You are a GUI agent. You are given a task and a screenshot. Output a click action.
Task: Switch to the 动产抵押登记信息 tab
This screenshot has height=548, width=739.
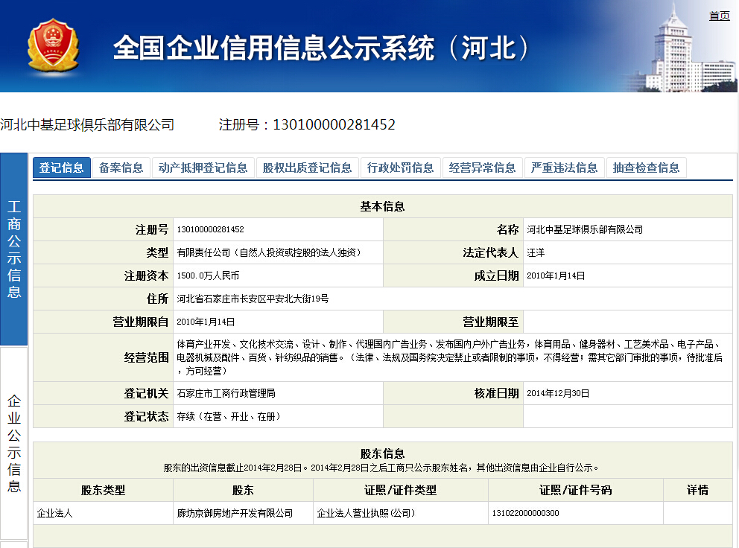point(203,168)
